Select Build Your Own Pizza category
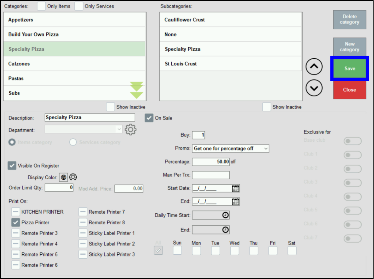Screen dimensions: 374x279 point(74,34)
